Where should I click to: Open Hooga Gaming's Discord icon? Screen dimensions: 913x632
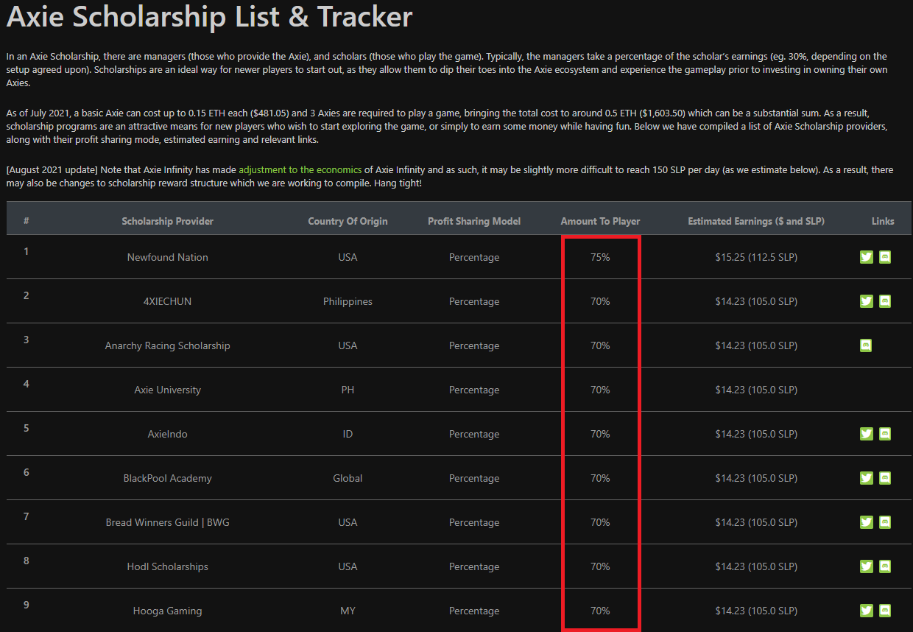tap(885, 611)
